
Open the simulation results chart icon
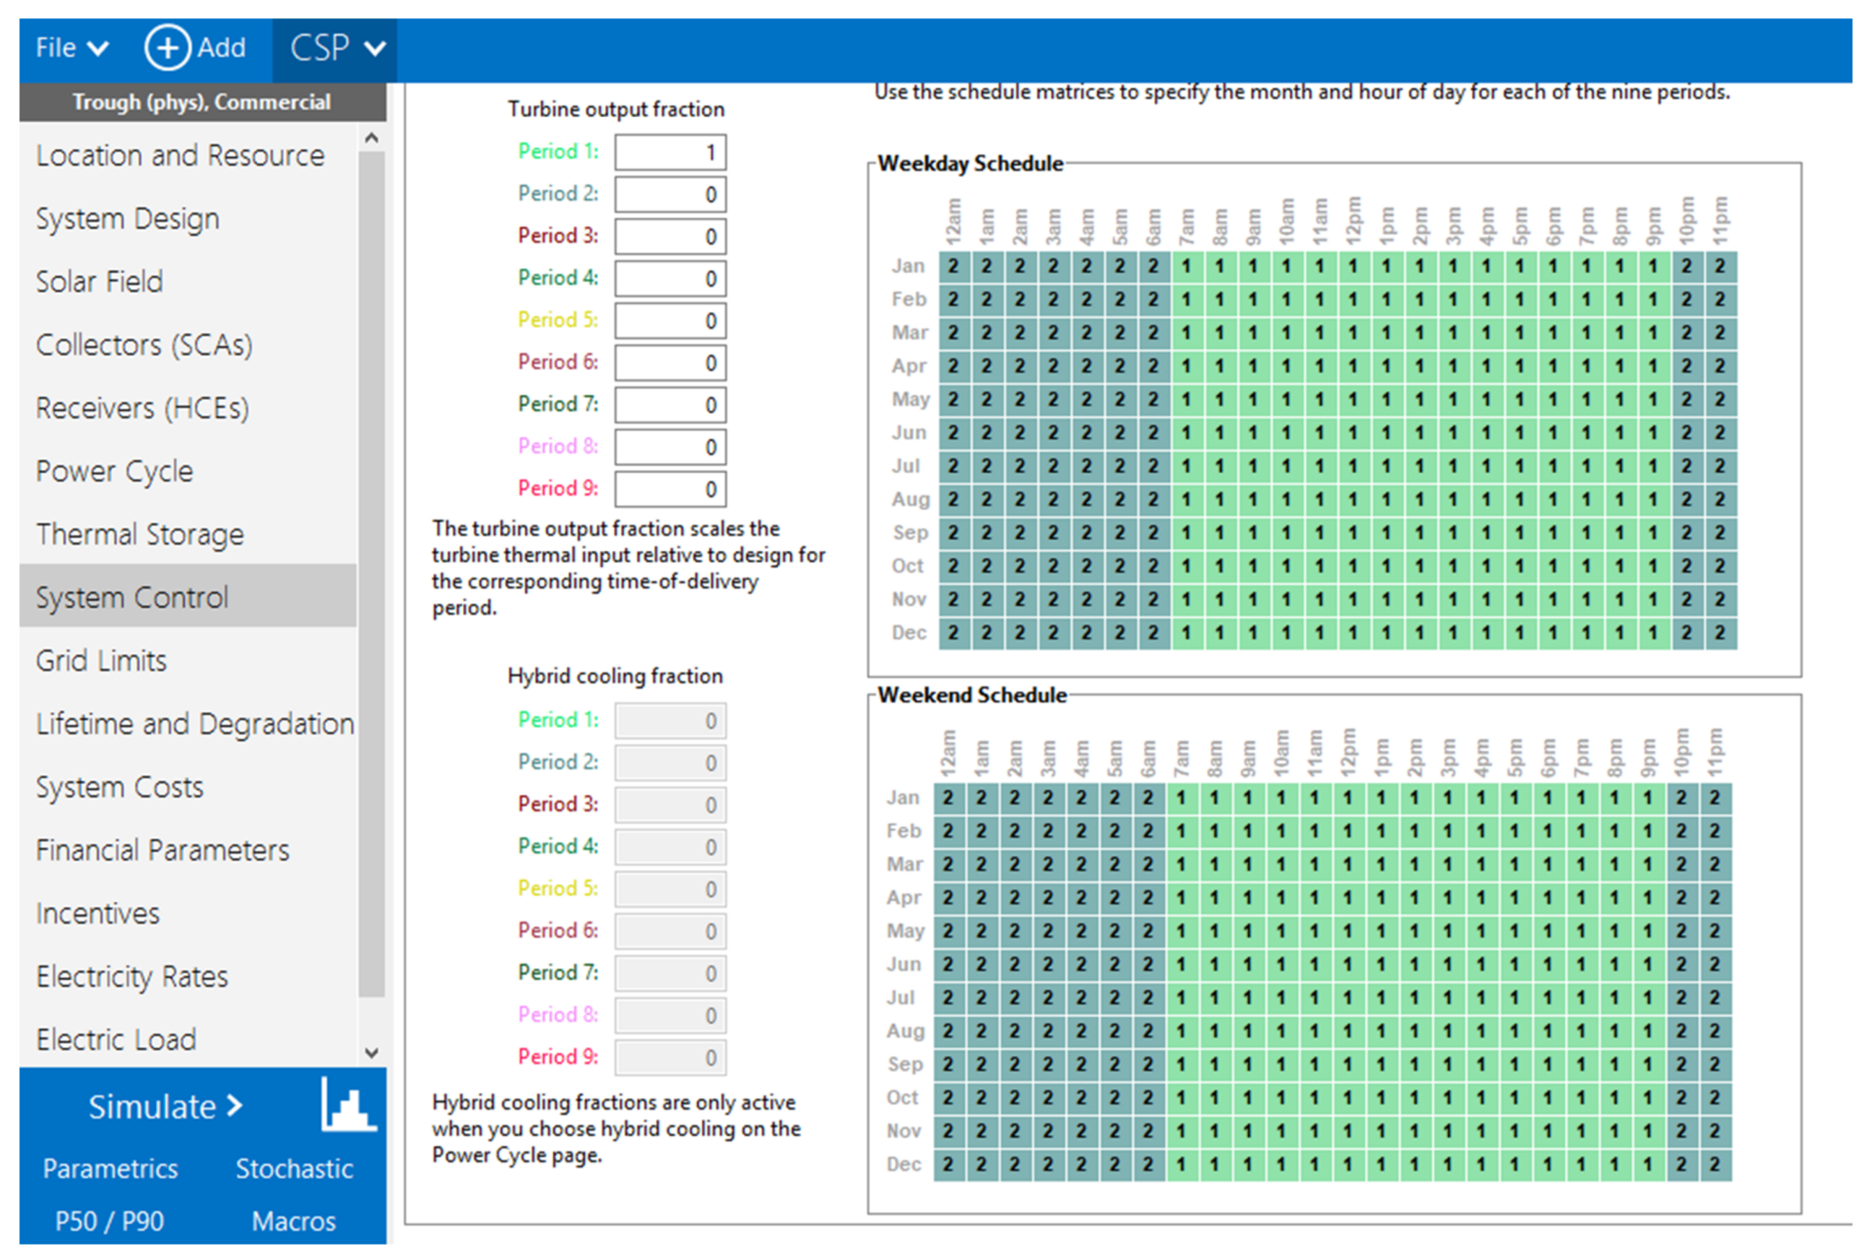(348, 1106)
